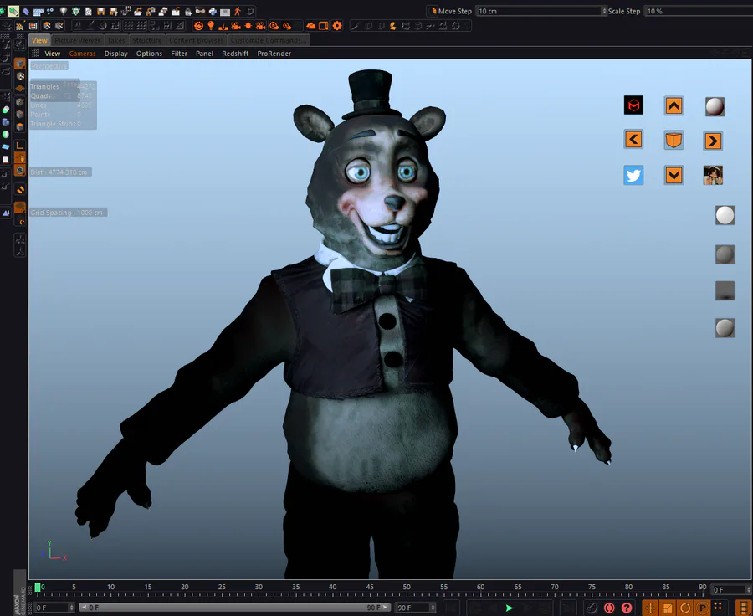Open the Filter menu
Screen dimensions: 753x616
pyautogui.click(x=179, y=54)
